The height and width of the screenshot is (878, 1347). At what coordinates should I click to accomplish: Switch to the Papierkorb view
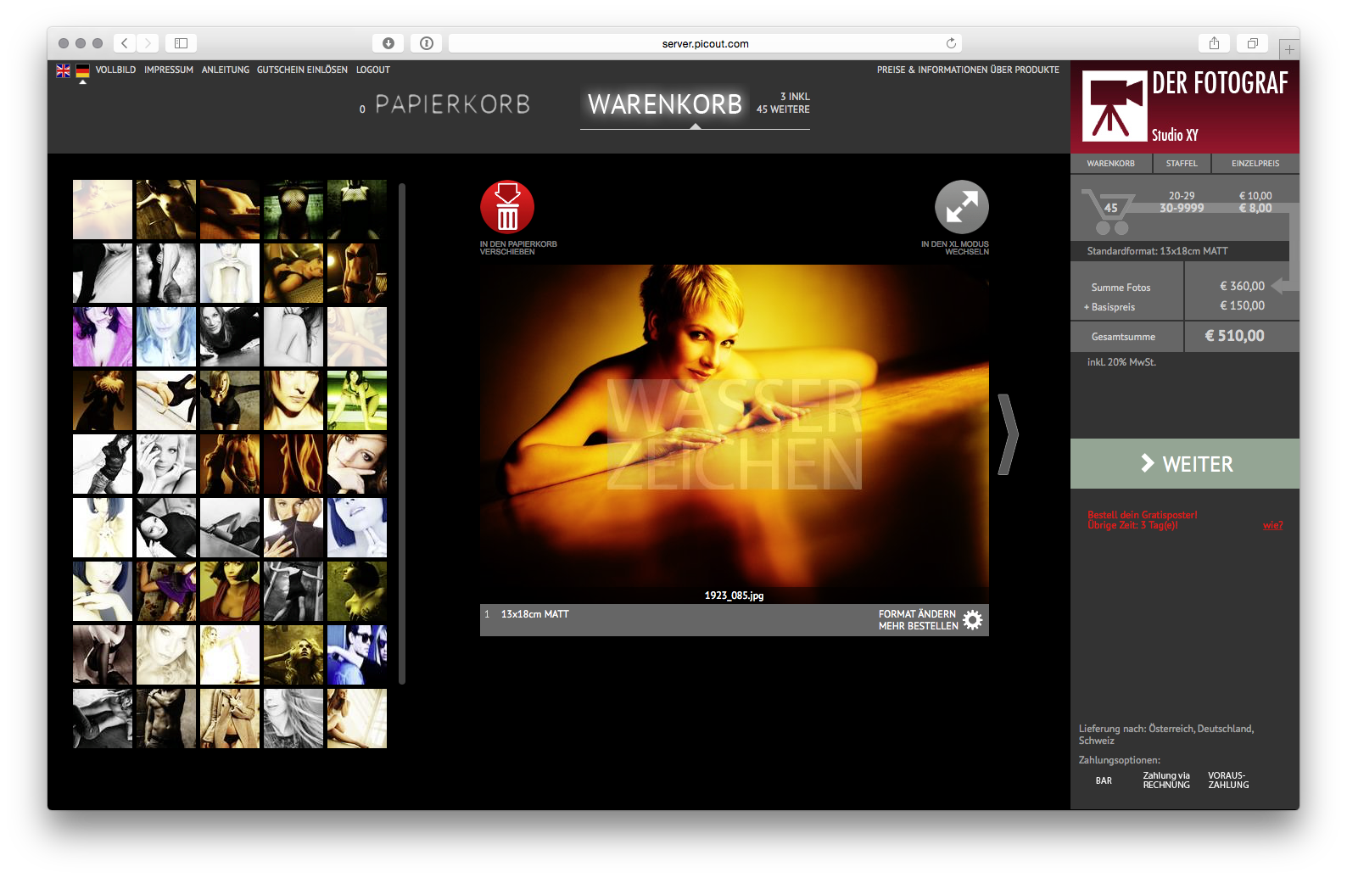point(452,104)
